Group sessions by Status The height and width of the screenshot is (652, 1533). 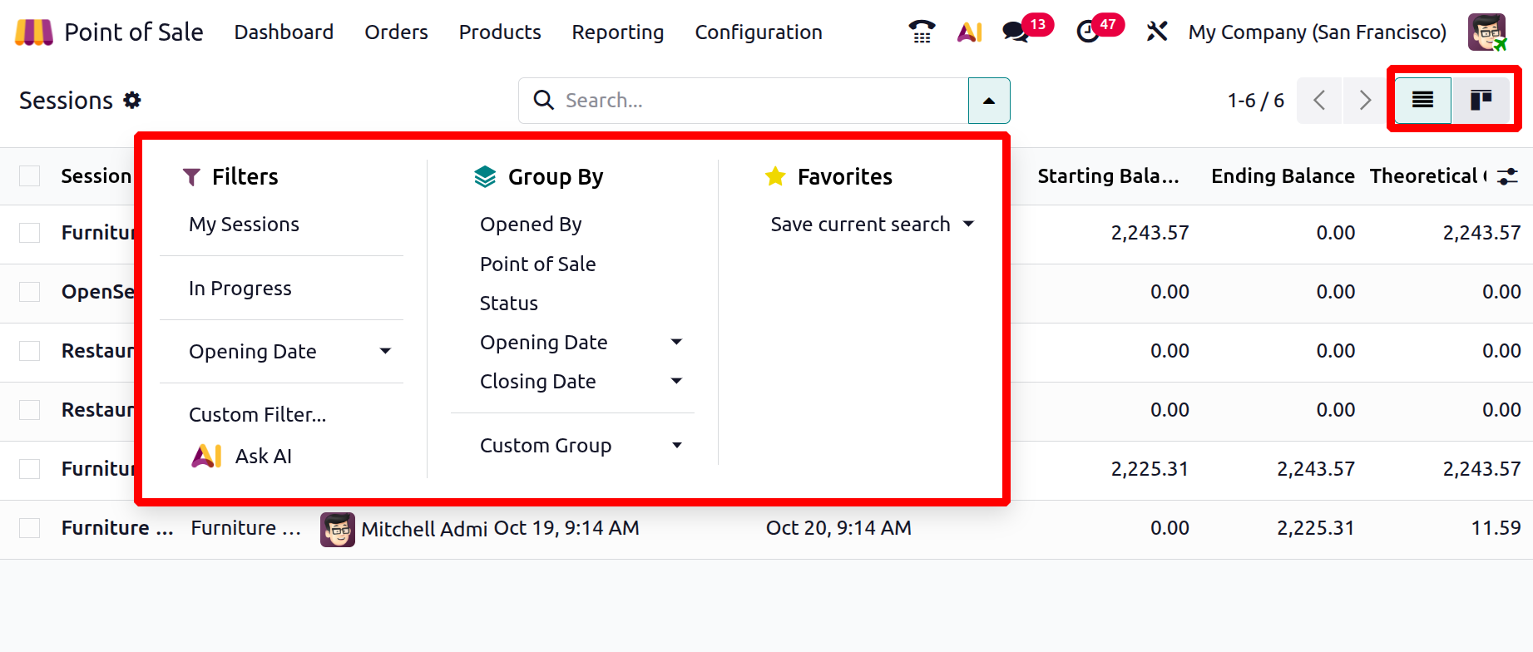click(509, 304)
